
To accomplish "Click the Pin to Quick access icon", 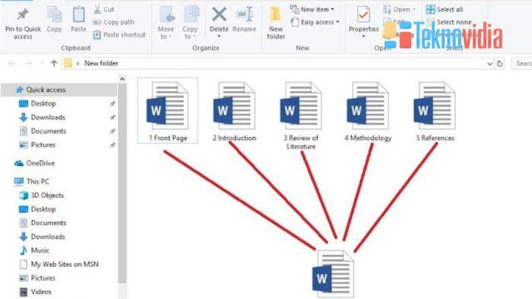I will click(x=23, y=15).
